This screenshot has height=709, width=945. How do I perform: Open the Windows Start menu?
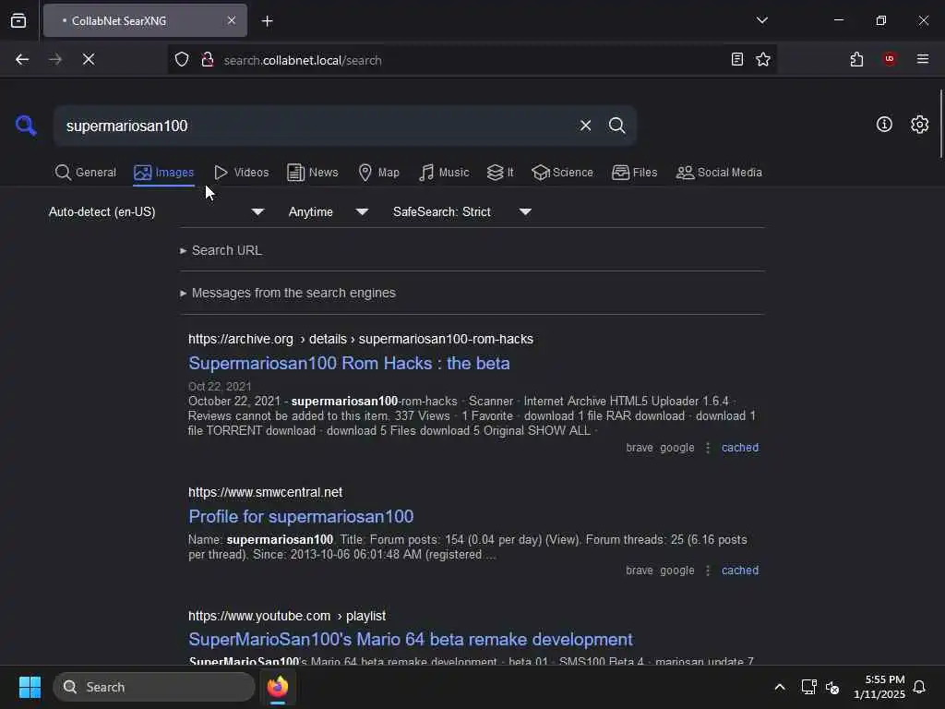click(30, 687)
